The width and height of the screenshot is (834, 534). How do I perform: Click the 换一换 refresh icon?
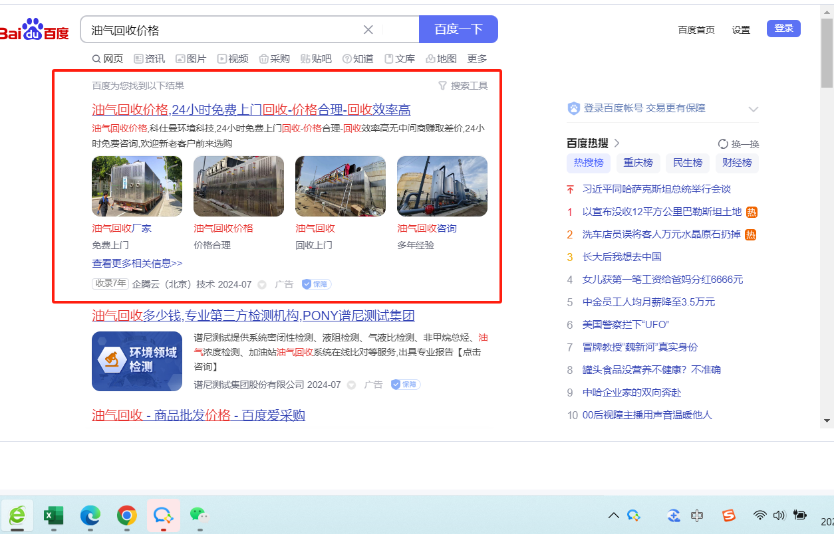(x=723, y=144)
